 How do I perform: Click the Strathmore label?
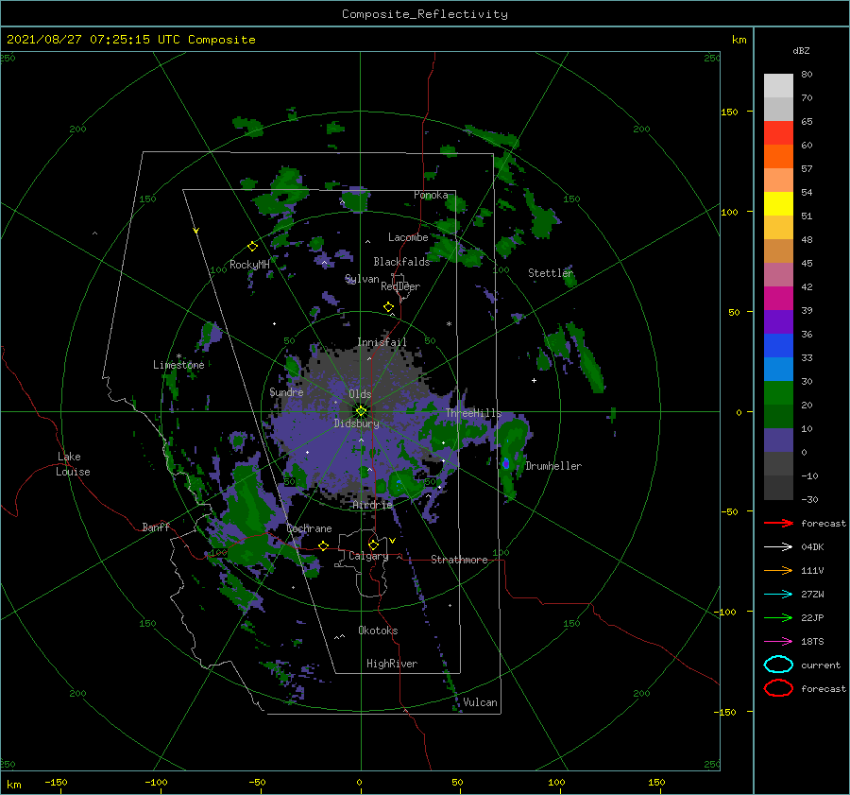pyautogui.click(x=459, y=560)
